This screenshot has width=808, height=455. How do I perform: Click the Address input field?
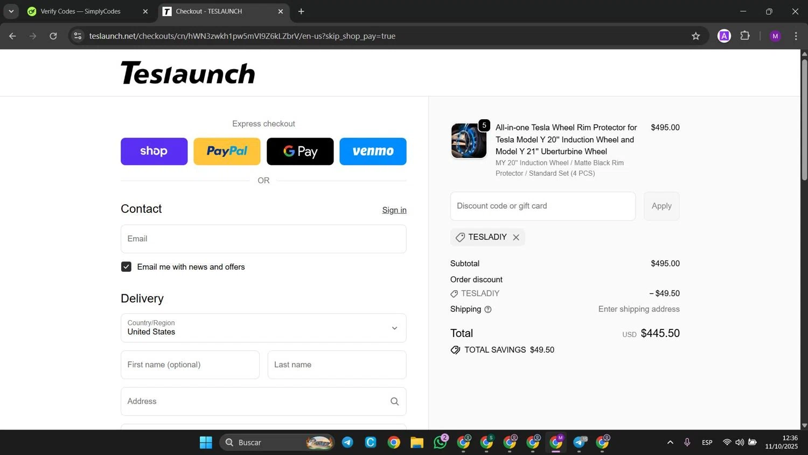[x=263, y=402]
